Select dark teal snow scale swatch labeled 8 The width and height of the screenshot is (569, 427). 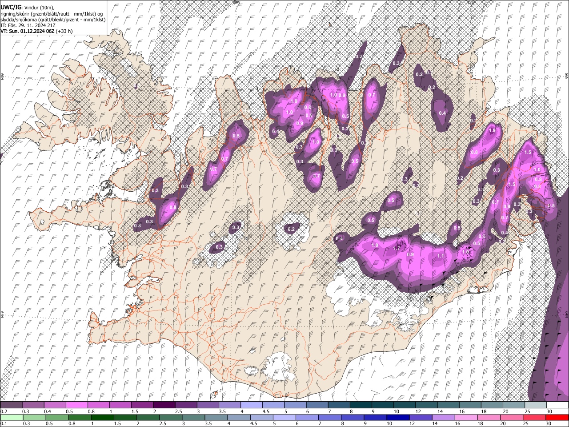360,405
